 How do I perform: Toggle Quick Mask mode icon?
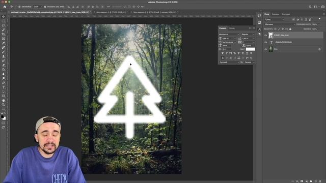tap(4, 123)
